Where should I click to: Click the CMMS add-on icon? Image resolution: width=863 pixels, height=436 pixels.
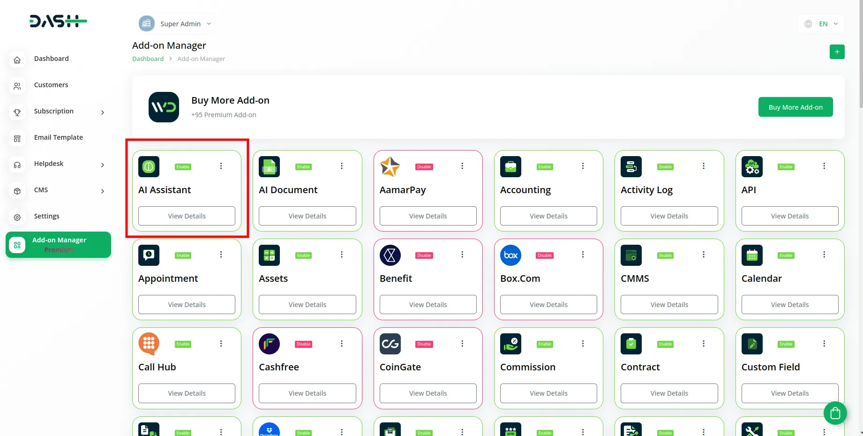631,255
